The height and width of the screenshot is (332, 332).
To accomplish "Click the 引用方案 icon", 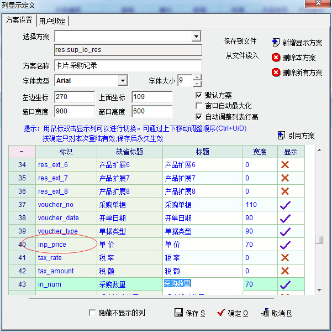I will (x=281, y=136).
